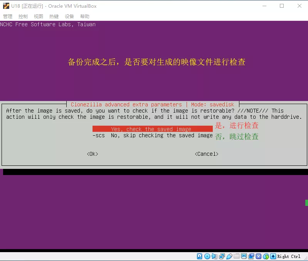Click the mouse integration status icon
308x261 pixels.
266,256
